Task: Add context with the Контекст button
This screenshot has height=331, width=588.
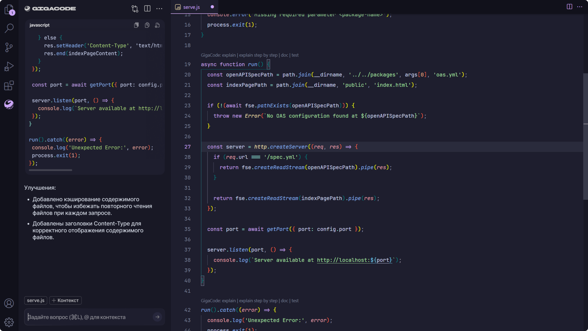Action: point(65,300)
